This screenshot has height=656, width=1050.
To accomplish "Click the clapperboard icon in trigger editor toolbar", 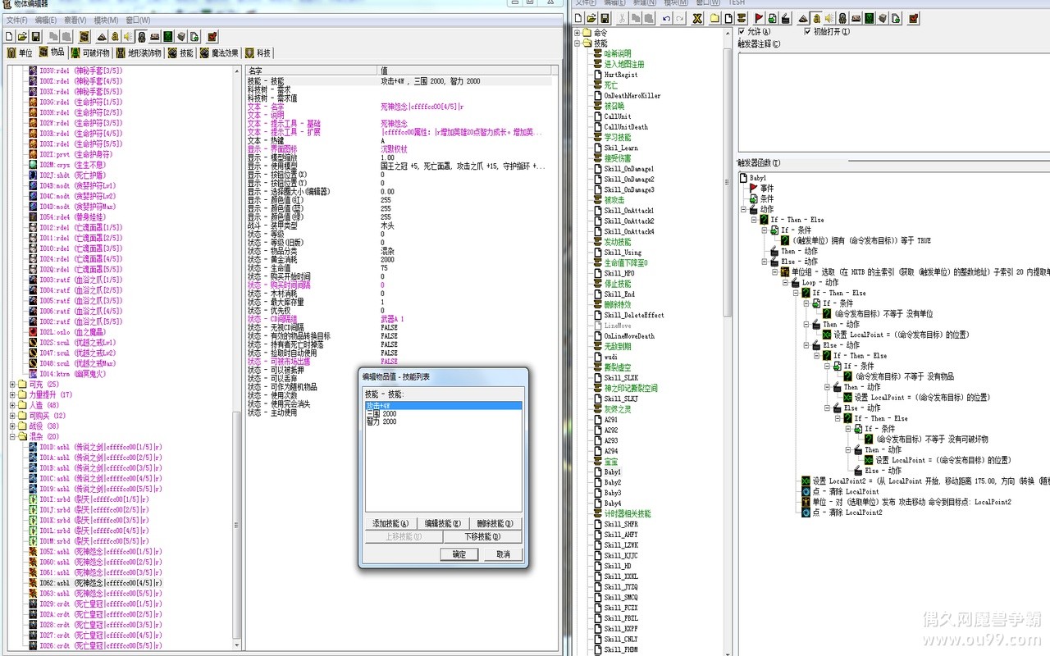I will pos(785,18).
